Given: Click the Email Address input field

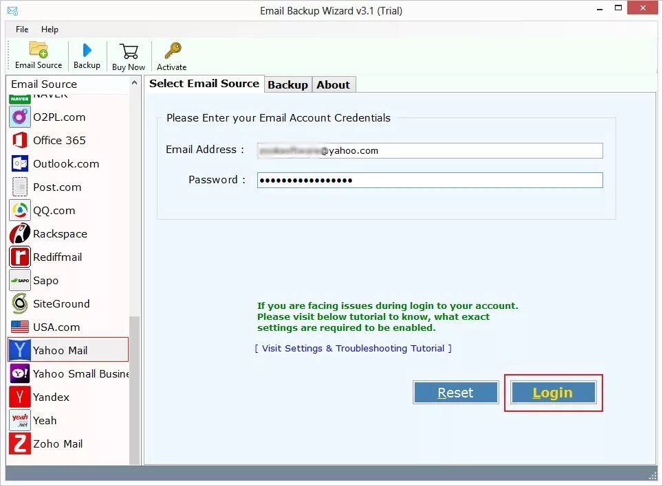Looking at the screenshot, I should pyautogui.click(x=430, y=150).
